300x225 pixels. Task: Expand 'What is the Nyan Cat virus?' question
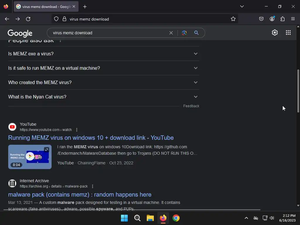104,97
